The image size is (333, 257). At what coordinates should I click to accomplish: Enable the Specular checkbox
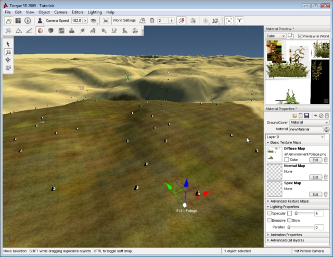(269, 213)
